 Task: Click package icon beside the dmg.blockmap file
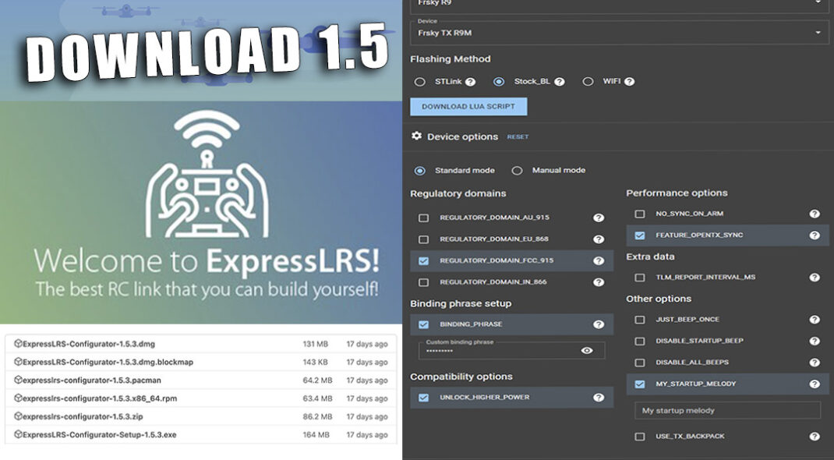[x=18, y=362]
